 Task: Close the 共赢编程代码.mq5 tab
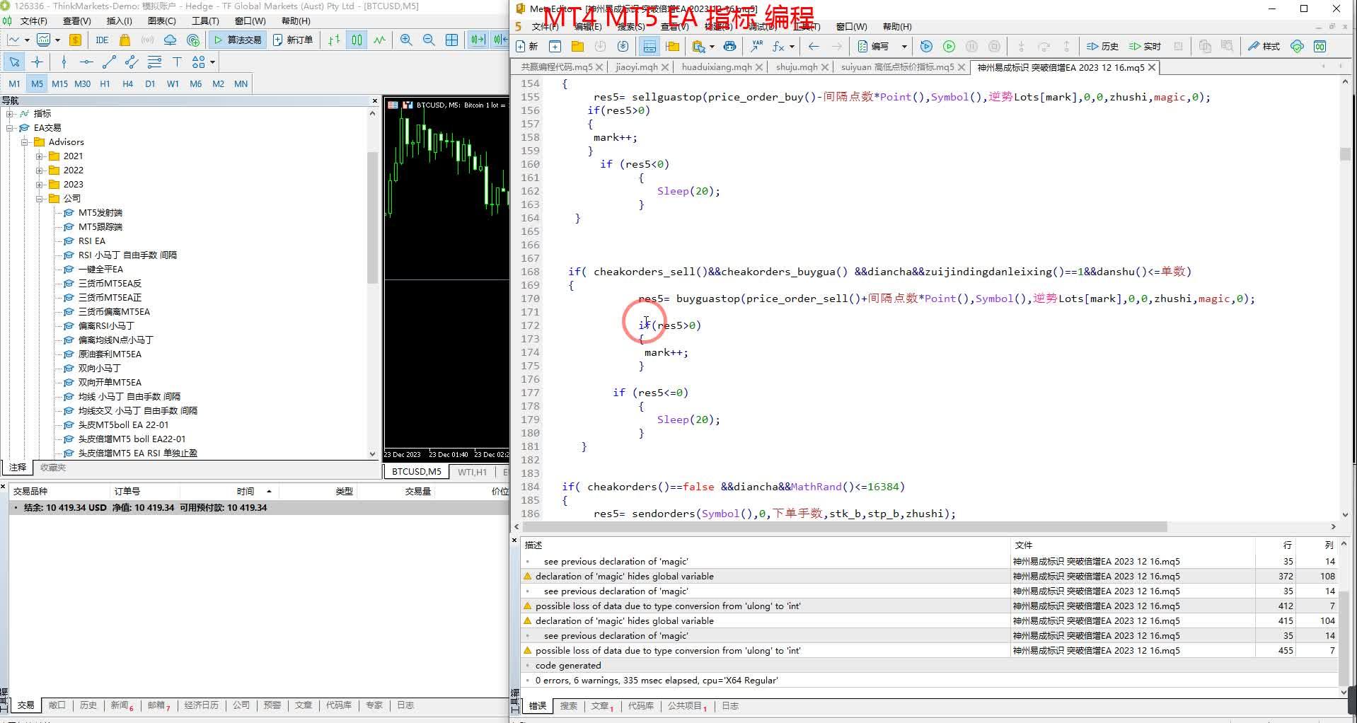(x=599, y=67)
